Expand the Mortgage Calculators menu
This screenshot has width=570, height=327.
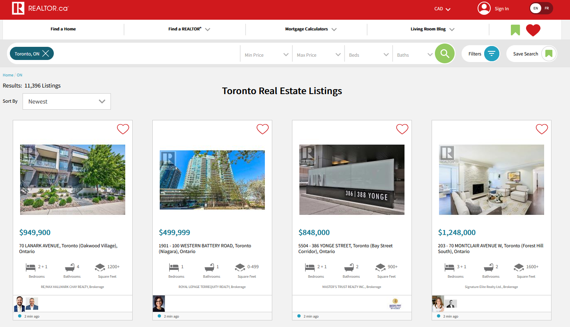click(x=311, y=29)
